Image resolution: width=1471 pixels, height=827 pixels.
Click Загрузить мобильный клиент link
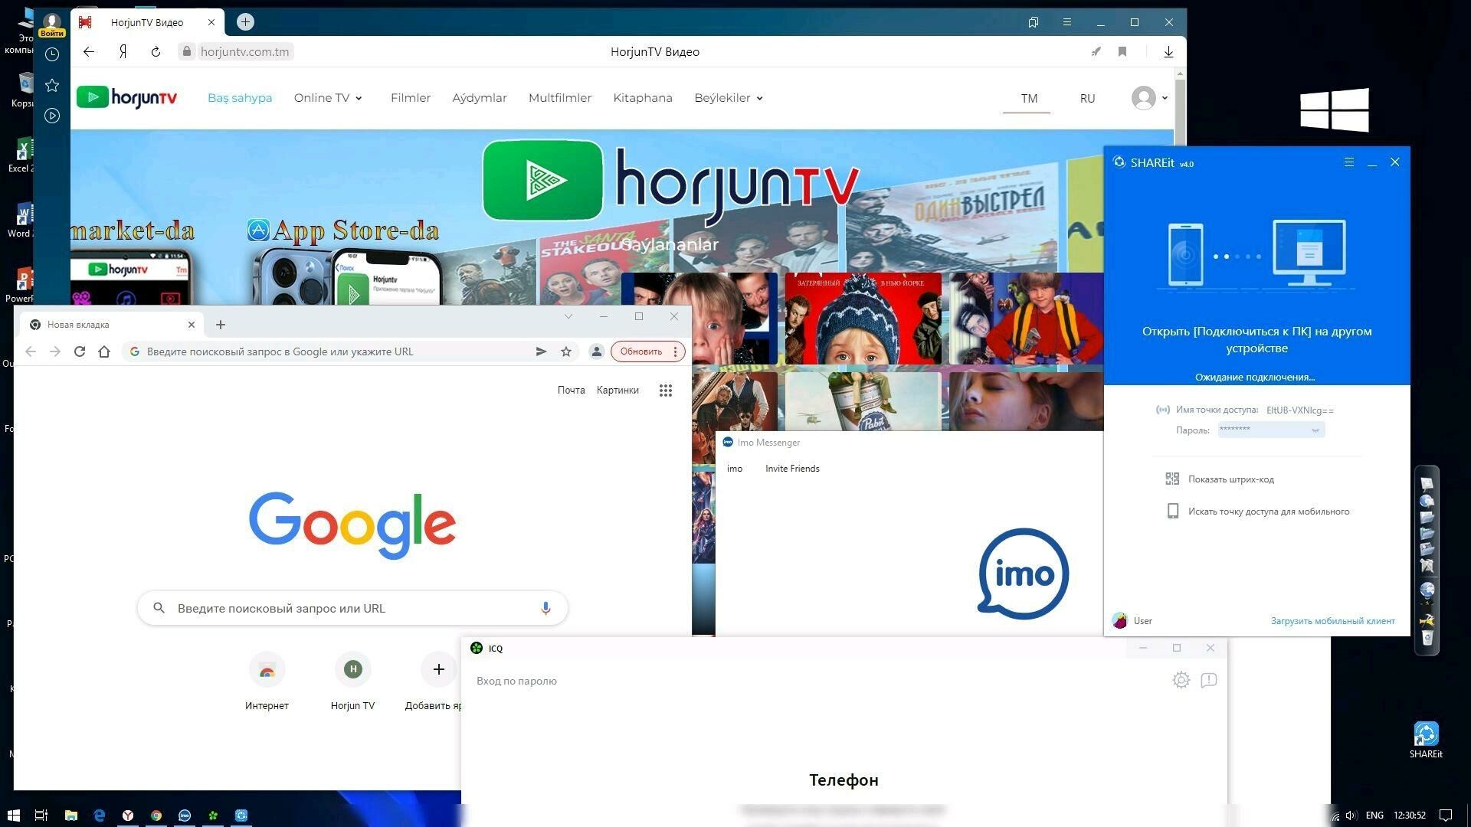click(1332, 621)
